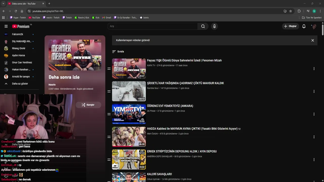The width and height of the screenshot is (324, 182).
Task: Open options menu for ŞİDDETLİ KAR YAĞIŞINDA video
Action: [314, 92]
